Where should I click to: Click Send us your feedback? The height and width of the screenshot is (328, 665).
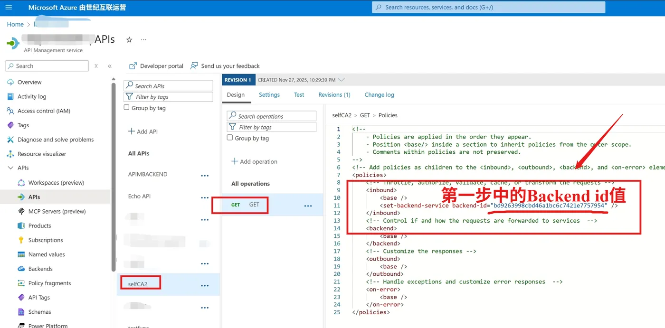(x=225, y=66)
